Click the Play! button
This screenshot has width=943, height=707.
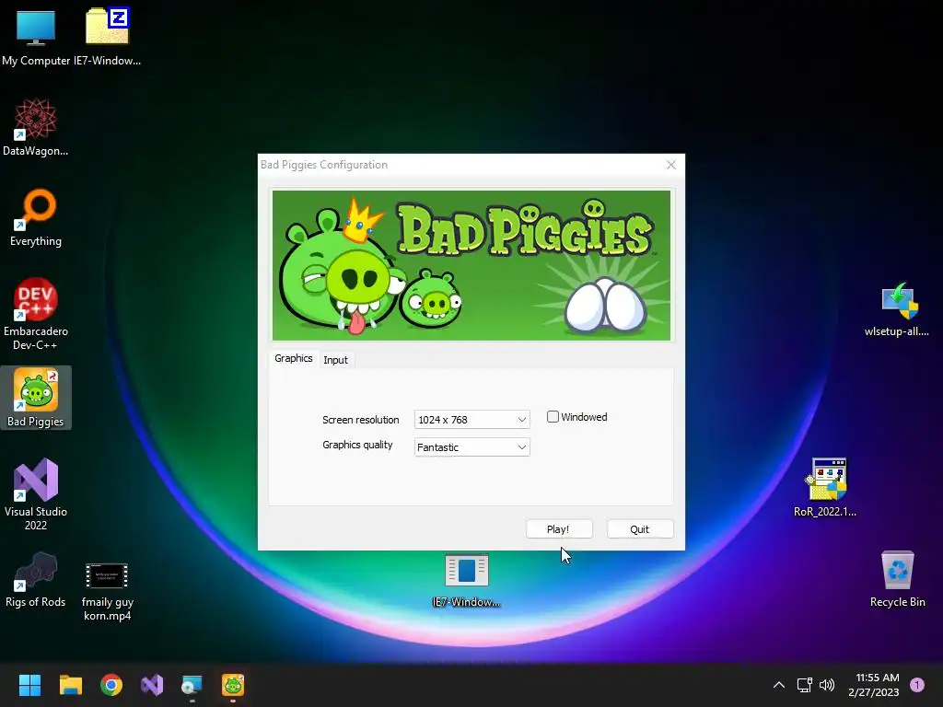(x=559, y=529)
